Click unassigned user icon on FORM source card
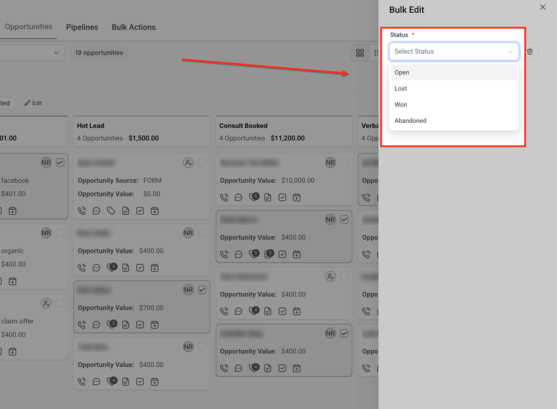Viewport: 557px width, 409px height. (188, 163)
